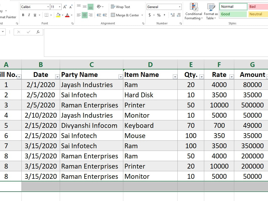Screen dimensions: 268x201
Task: Select Bottom Align icon
Action: (x=91, y=7)
